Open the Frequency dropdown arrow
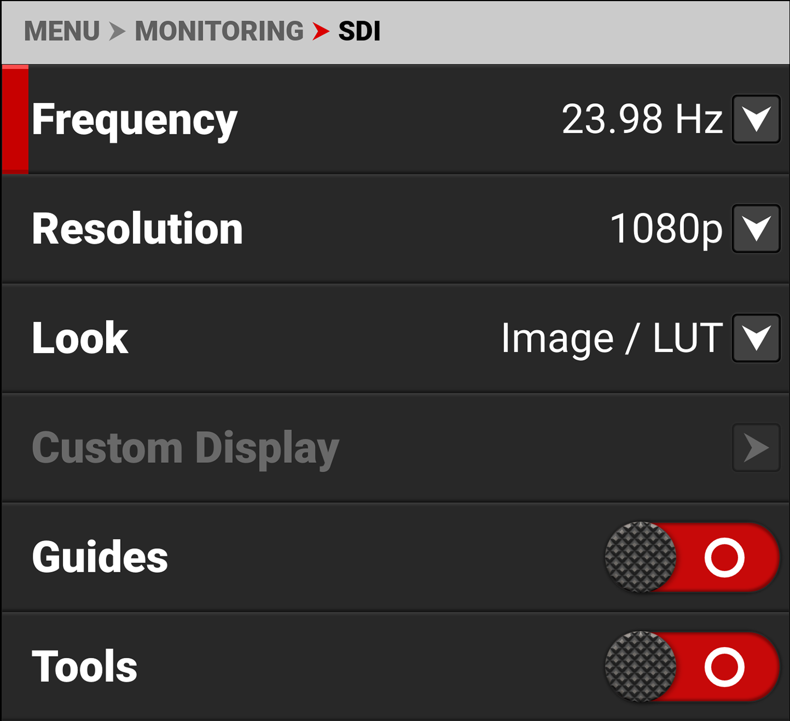 [756, 119]
